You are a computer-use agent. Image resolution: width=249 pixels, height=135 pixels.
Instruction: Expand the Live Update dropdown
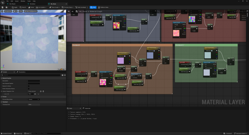click(x=41, y=7)
